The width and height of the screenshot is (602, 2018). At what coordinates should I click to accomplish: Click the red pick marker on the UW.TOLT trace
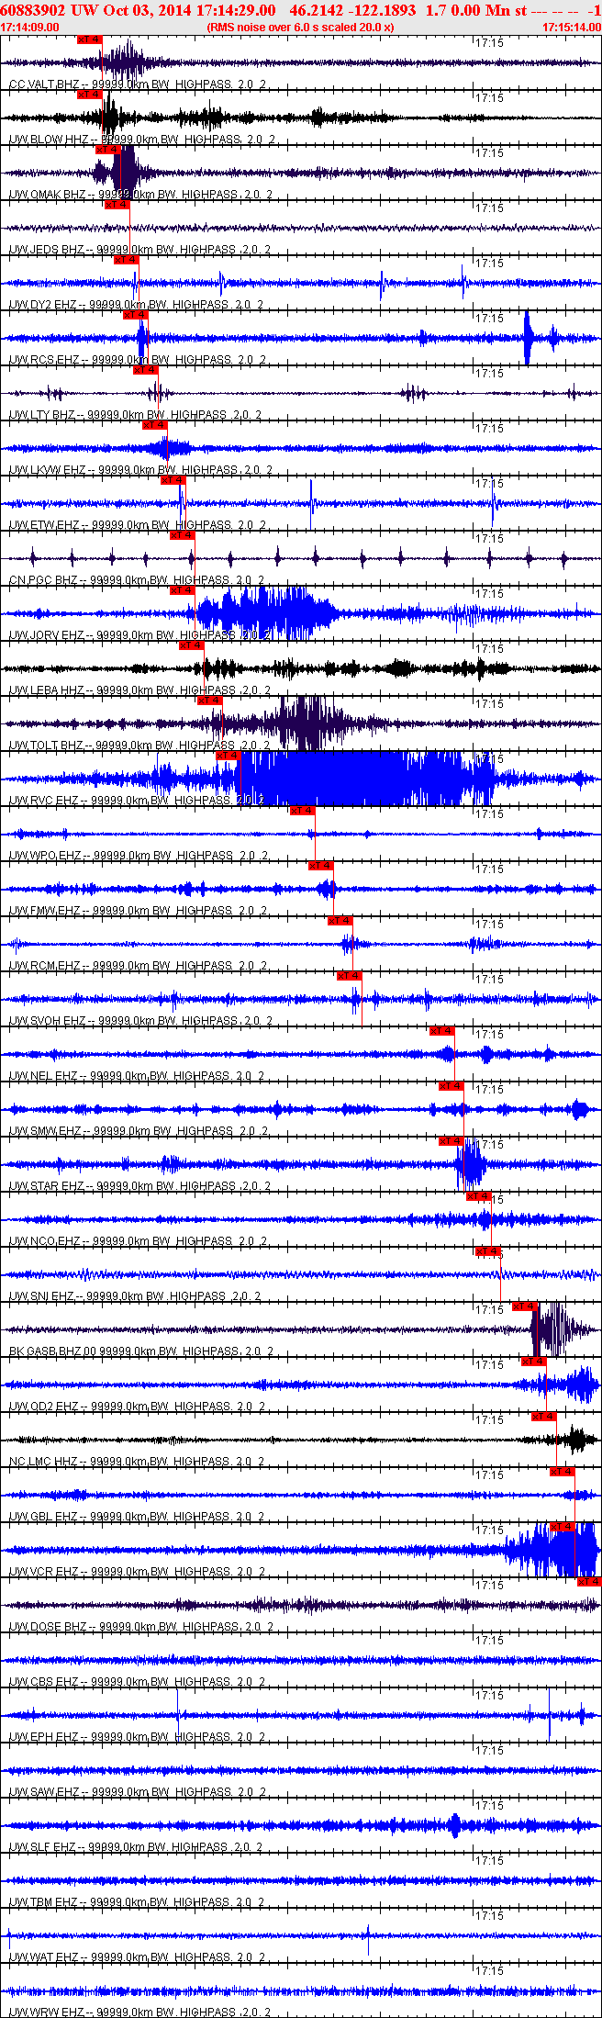click(x=209, y=701)
